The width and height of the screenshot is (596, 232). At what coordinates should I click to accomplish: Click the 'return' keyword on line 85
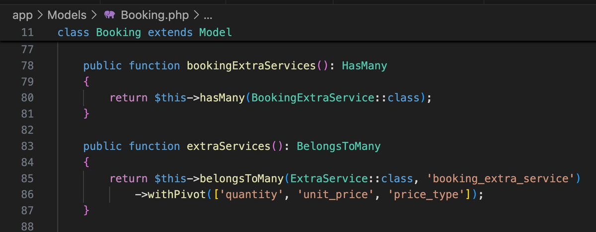click(x=129, y=178)
